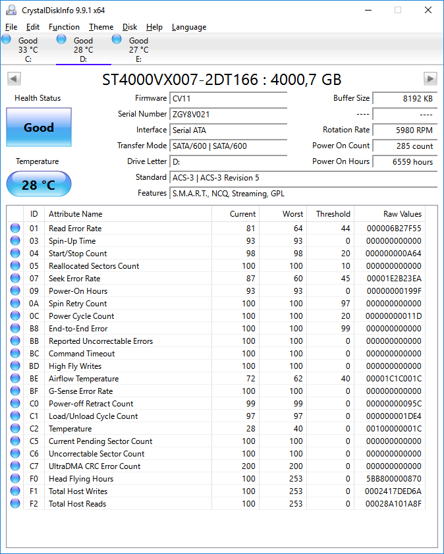Click raw value 000006B27F55
This screenshot has height=554, width=444.
tap(394, 229)
